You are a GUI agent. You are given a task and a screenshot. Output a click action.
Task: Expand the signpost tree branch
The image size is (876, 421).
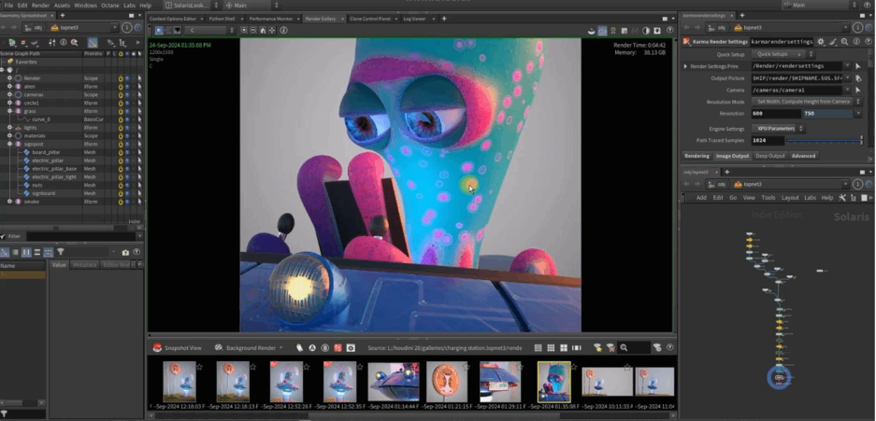[x=9, y=144]
